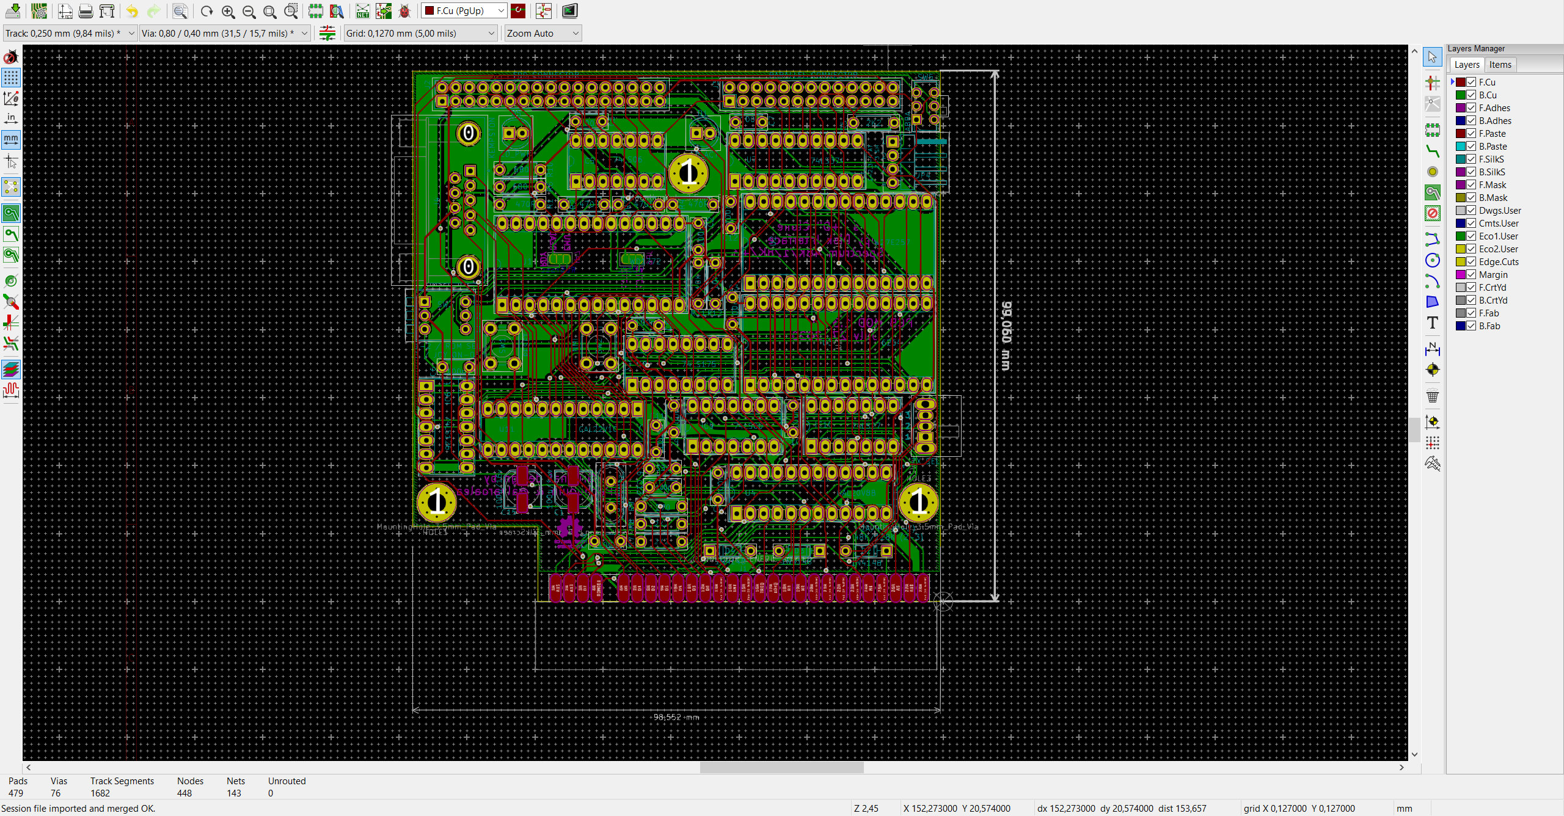This screenshot has height=816, width=1564.
Task: Toggle visibility of the B.Cu layer
Action: (1471, 95)
